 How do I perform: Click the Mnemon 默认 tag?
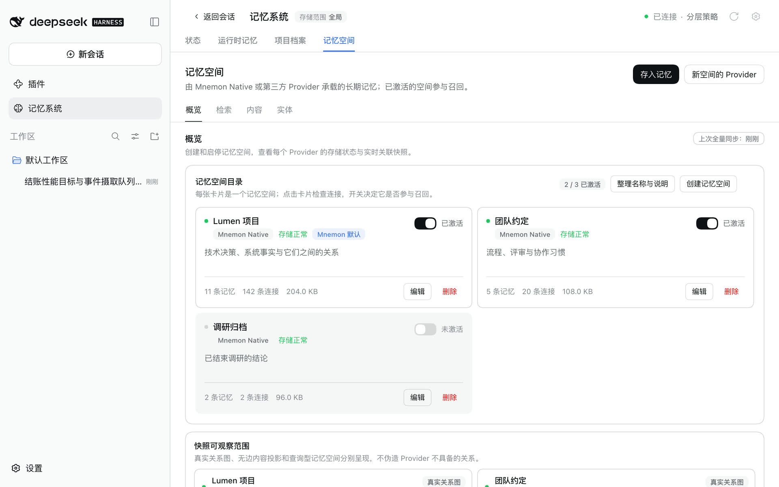[x=338, y=235]
